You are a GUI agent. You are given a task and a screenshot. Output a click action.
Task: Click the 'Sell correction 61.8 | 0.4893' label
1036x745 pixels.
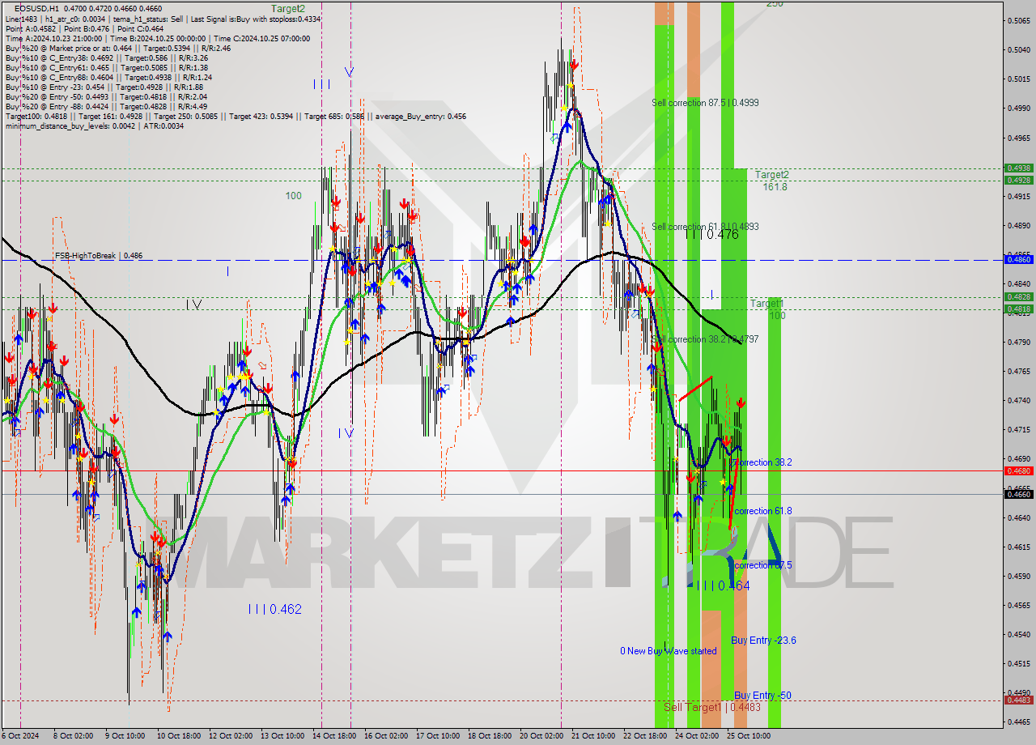[705, 227]
